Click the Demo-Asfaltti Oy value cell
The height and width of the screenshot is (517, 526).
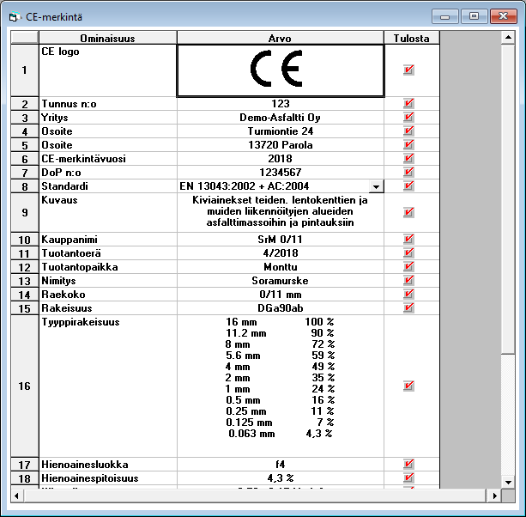point(280,118)
